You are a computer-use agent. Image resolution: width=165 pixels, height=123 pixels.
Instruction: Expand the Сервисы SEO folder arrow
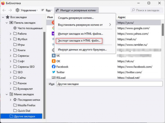[x=10, y=67]
